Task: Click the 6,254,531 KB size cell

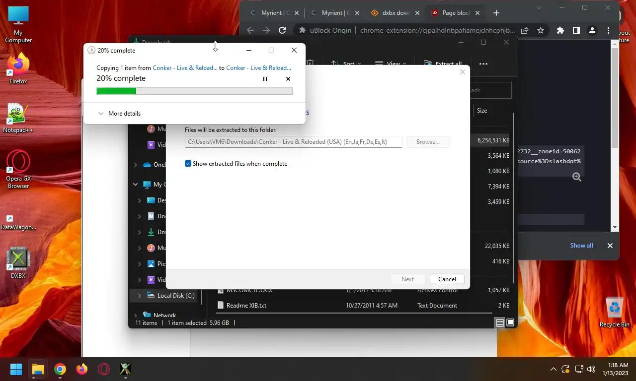Action: click(x=493, y=140)
